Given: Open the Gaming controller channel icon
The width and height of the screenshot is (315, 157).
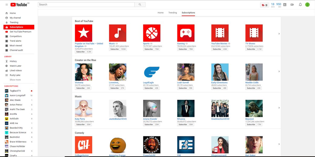Looking at the screenshot, I should click(186, 33).
